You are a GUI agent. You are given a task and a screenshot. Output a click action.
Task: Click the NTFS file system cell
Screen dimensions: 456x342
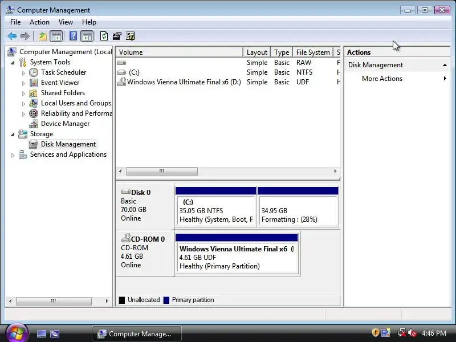(x=304, y=72)
